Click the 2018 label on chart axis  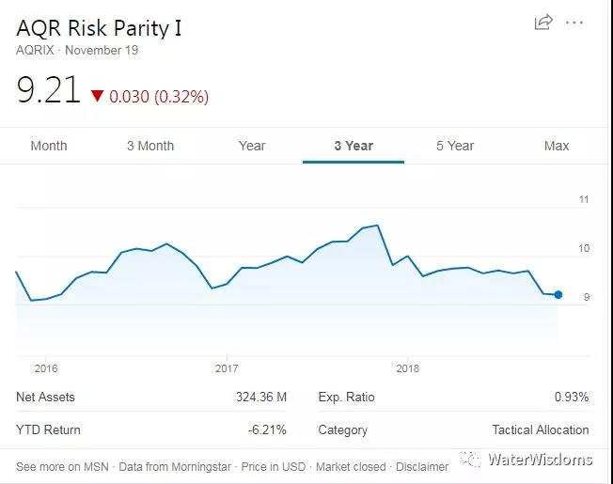[x=407, y=368]
